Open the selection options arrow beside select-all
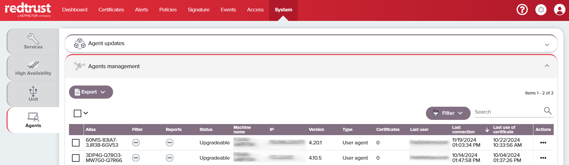Viewport: 569px width, 165px height. point(86,113)
